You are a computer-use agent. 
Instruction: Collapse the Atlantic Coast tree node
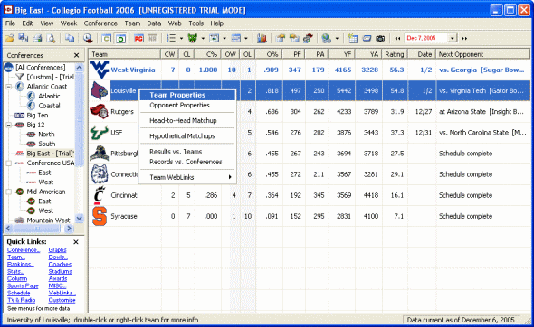point(9,87)
